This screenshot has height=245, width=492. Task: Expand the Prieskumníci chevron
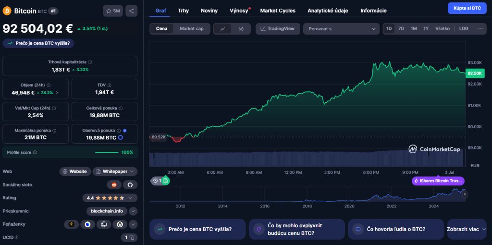coord(133,211)
